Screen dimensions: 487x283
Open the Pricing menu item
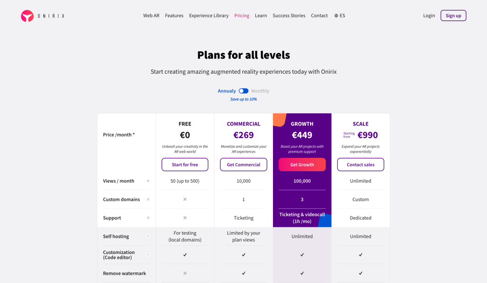tap(242, 15)
